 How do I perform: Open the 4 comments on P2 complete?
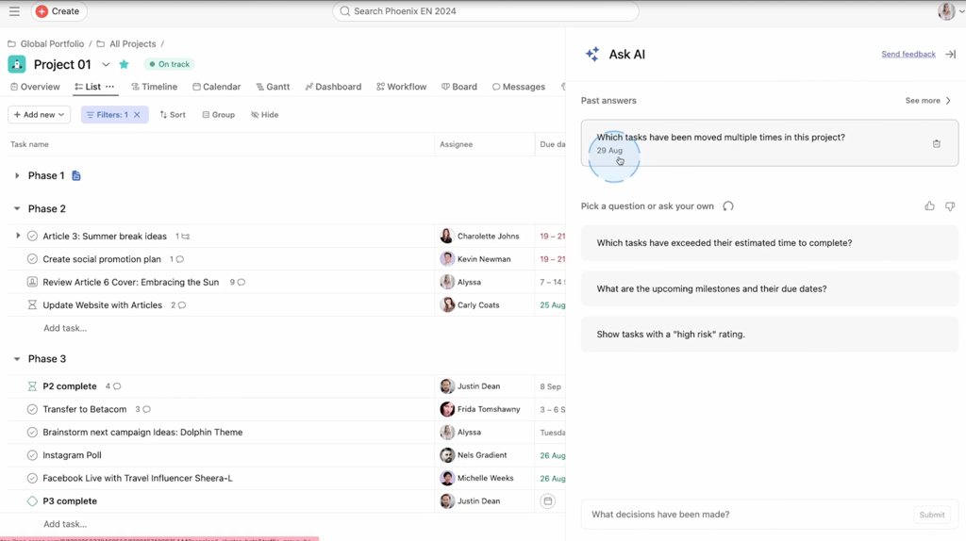pos(113,385)
